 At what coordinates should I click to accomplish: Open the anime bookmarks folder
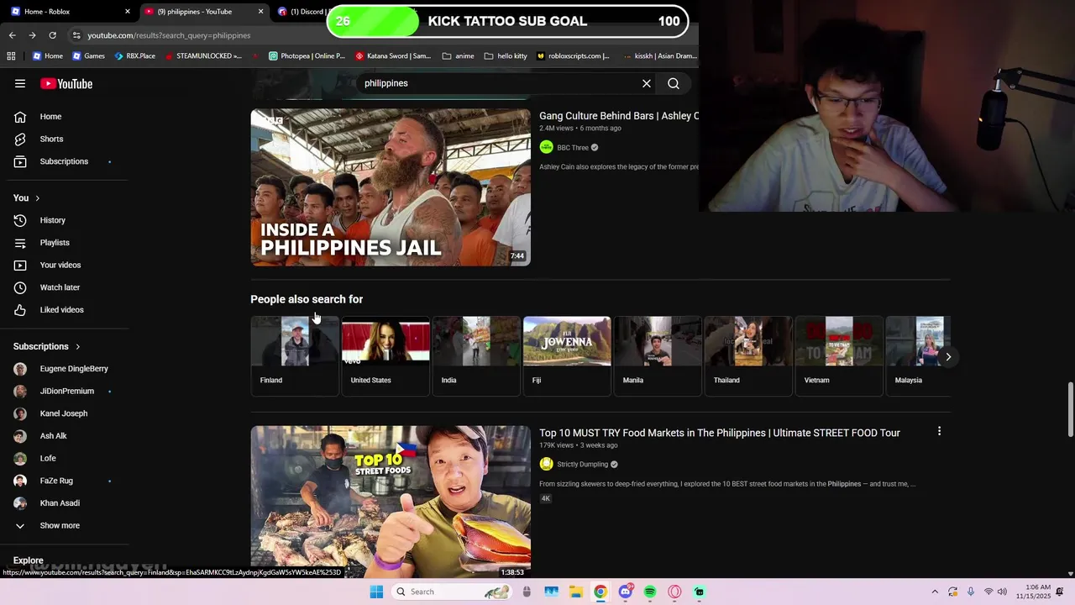458,56
